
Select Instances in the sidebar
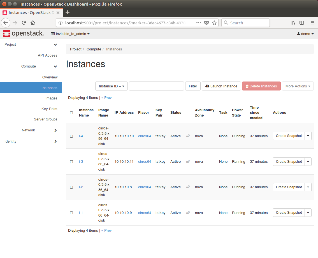tap(31, 88)
